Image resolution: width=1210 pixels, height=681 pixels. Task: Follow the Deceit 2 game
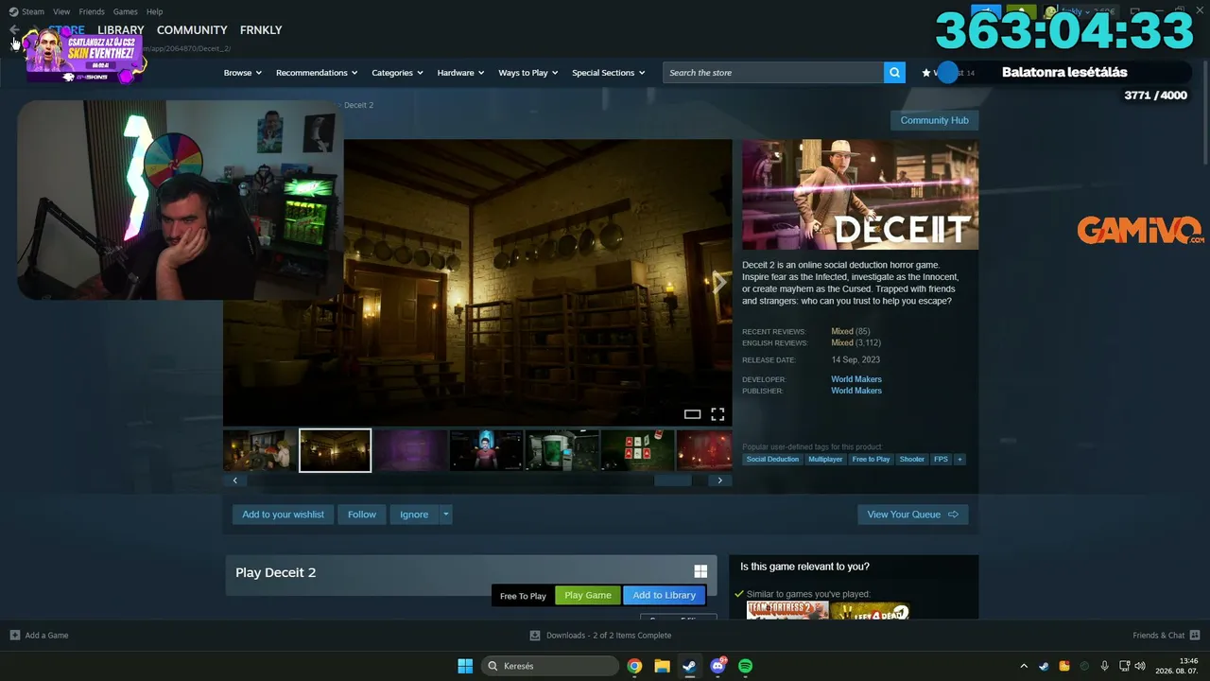click(x=362, y=515)
